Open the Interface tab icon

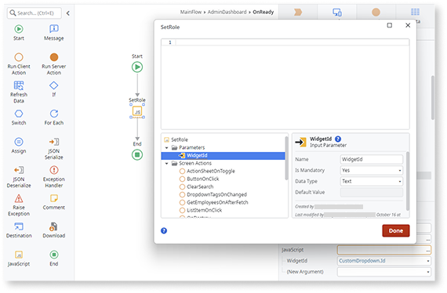(337, 13)
